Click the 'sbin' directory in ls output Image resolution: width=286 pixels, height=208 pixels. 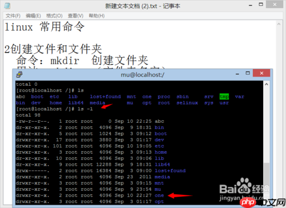tap(182, 97)
